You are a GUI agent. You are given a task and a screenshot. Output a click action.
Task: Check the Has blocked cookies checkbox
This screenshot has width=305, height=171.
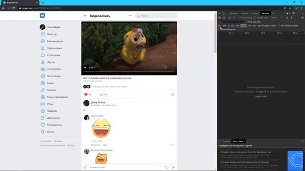pos(279,26)
